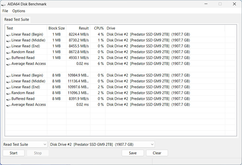This screenshot has height=165, width=242.
Task: Expand the Disk Drive #2 selection dropdown
Action: (x=102, y=144)
